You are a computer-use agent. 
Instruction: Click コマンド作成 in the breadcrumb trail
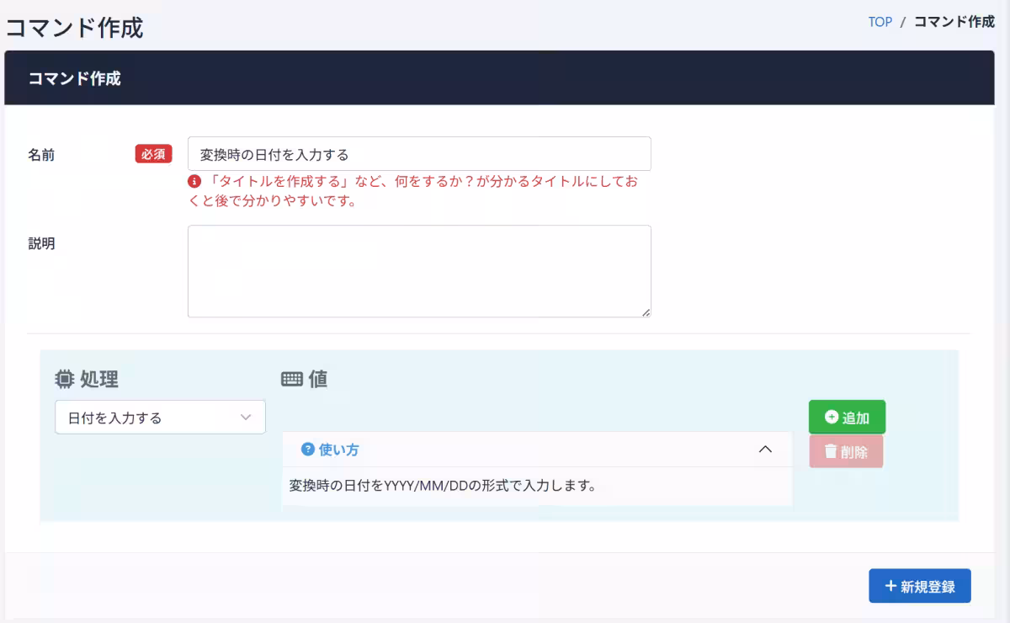(952, 21)
